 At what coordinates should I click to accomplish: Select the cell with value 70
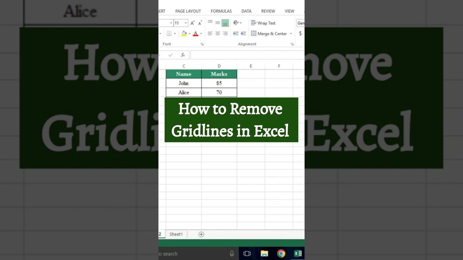point(219,92)
